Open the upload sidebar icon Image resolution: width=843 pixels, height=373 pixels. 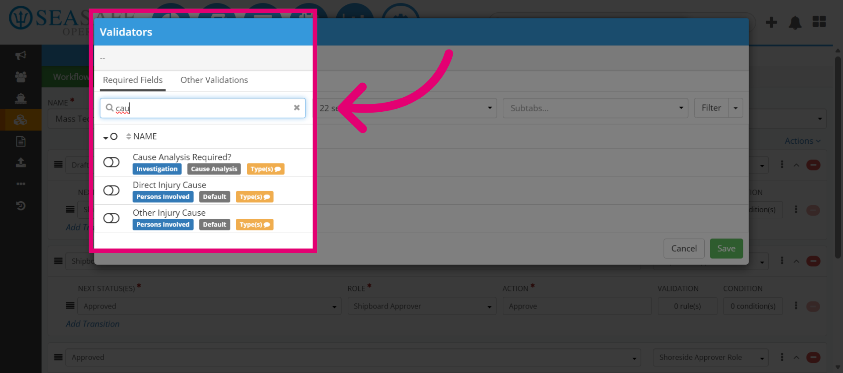21,163
